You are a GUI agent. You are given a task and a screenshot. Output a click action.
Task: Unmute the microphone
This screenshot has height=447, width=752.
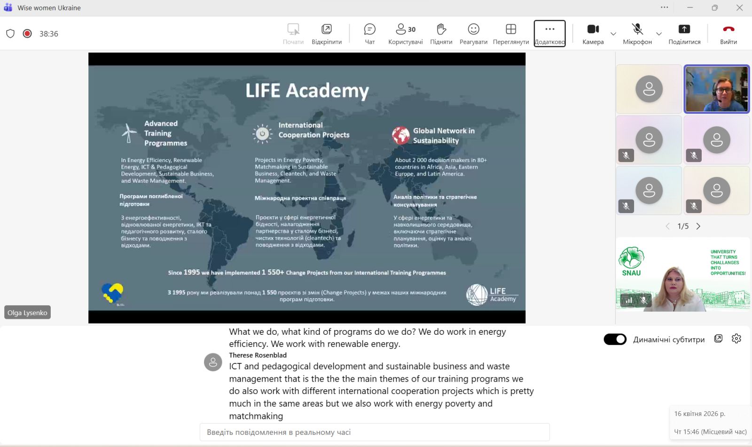point(637,33)
